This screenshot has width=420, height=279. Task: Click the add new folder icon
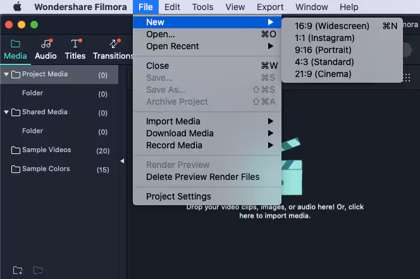[18, 270]
